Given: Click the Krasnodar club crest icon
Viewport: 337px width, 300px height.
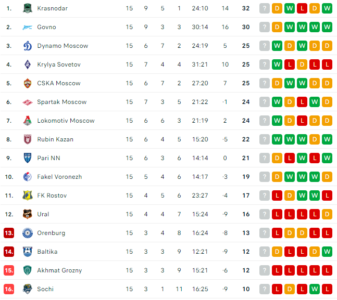Looking at the screenshot, I should pos(28,8).
